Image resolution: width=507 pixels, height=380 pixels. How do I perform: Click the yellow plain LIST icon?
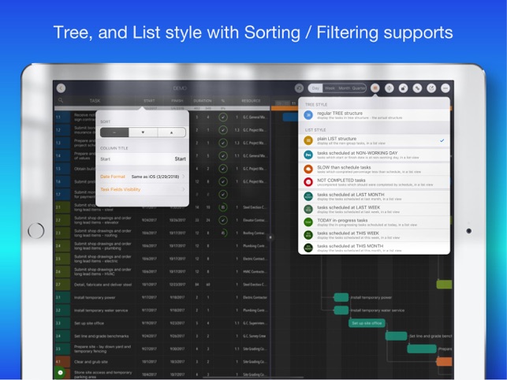[308, 140]
